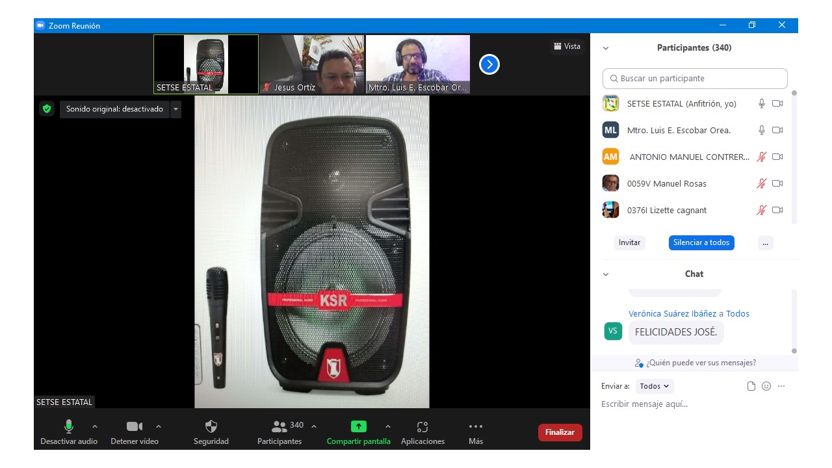This screenshot has height=468, width=832.
Task: Open the Seguridad shield menu
Action: [211, 433]
